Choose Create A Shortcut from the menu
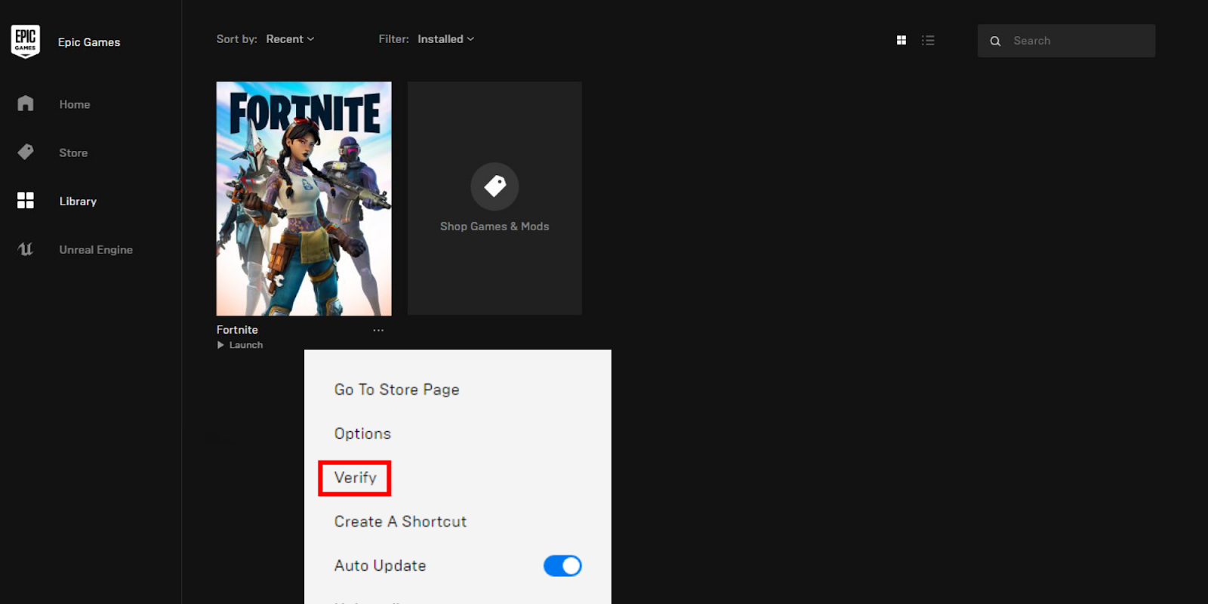Screen dimensions: 1208x604 [400, 522]
